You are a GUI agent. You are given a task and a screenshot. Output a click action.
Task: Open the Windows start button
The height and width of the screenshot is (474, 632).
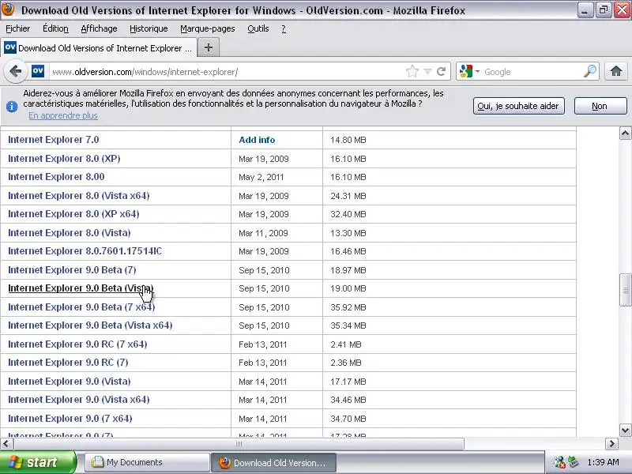pos(37,462)
